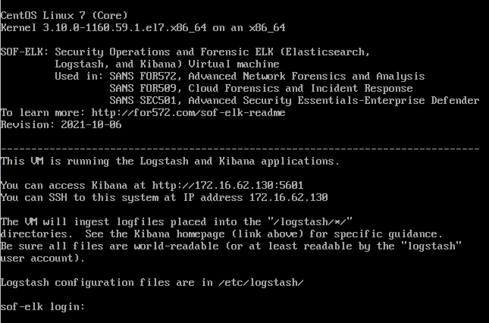Select the word "world-readable"
The height and width of the screenshot is (323, 489).
point(176,246)
